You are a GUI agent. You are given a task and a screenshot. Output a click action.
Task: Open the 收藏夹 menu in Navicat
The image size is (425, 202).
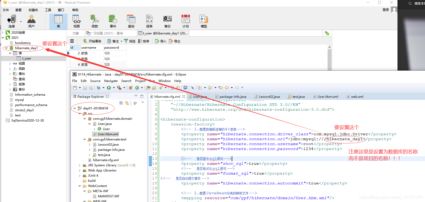click(33, 10)
